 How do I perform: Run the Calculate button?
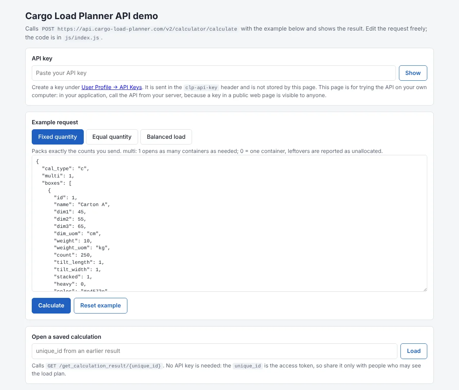51,305
